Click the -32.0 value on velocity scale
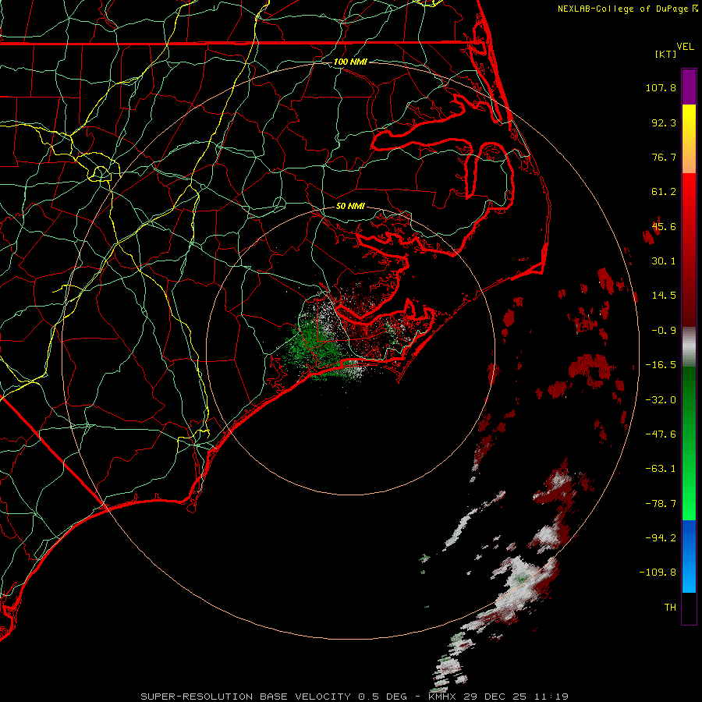The width and height of the screenshot is (702, 702). click(x=661, y=400)
